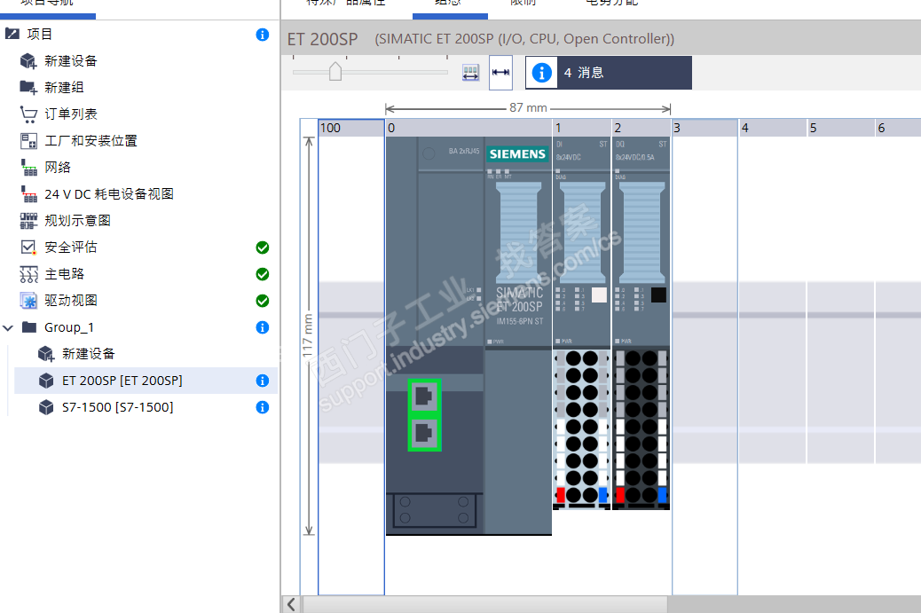Click green check status for 安全评估
This screenshot has width=921, height=613.
(x=263, y=248)
